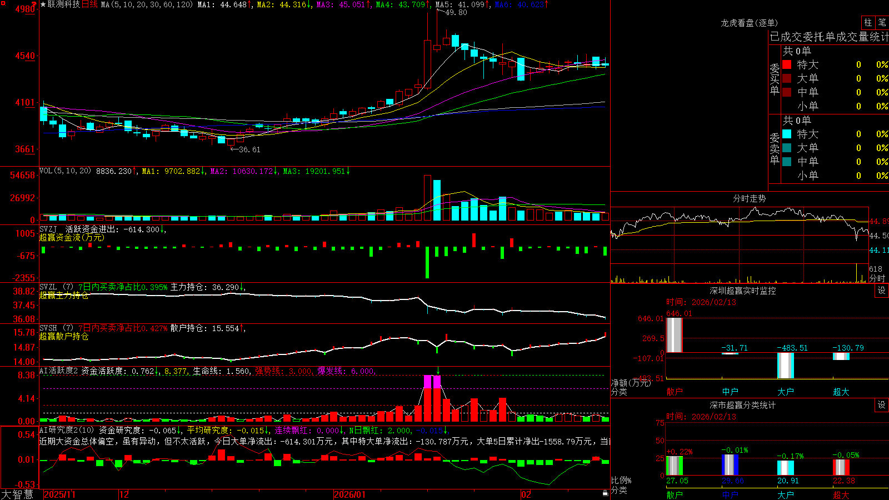Open 设 settings for 深圳超赢实时监控
Image resolution: width=889 pixels, height=500 pixels.
pos(882,291)
